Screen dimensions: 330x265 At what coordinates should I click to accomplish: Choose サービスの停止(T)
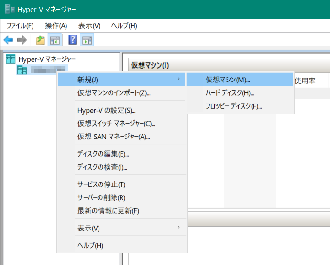coord(121,184)
